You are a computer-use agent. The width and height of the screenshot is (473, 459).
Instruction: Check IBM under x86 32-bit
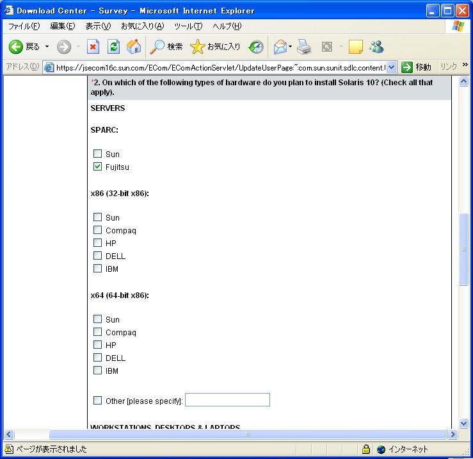click(97, 269)
